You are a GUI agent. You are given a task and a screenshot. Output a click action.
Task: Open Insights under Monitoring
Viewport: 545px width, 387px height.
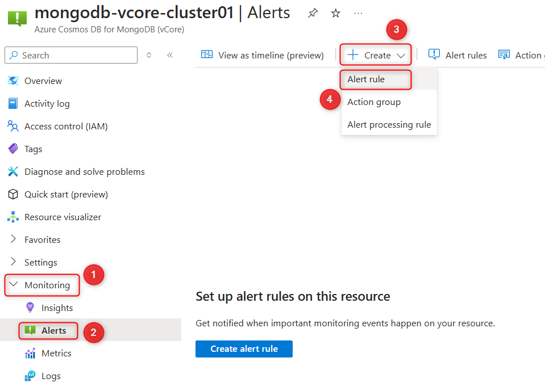[x=57, y=308]
